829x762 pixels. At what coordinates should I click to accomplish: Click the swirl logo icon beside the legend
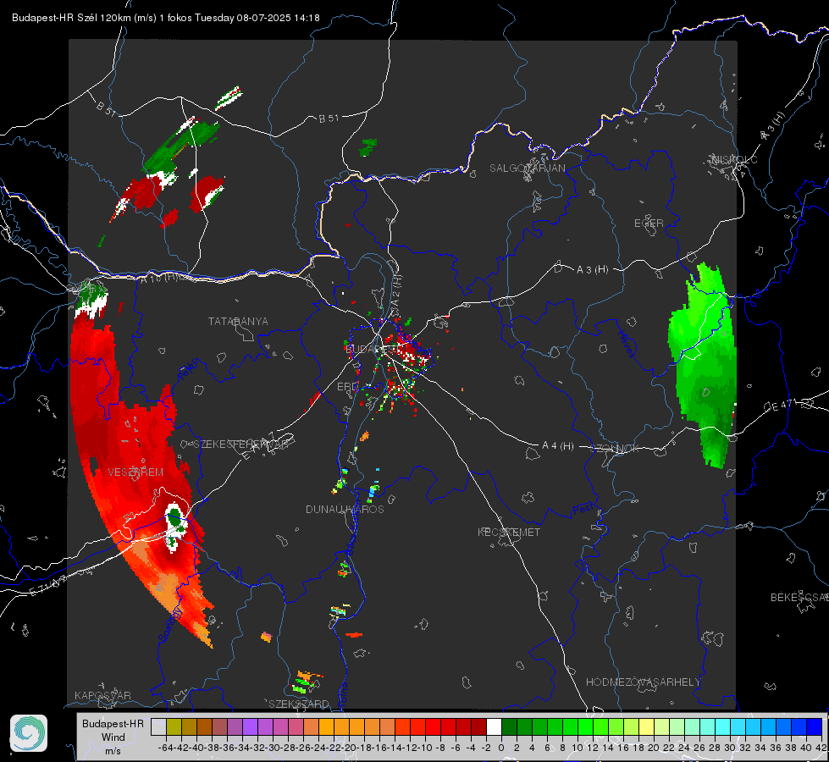(x=29, y=733)
